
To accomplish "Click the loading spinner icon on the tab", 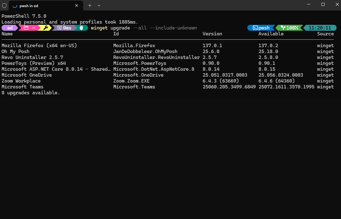I will click(x=15, y=6).
